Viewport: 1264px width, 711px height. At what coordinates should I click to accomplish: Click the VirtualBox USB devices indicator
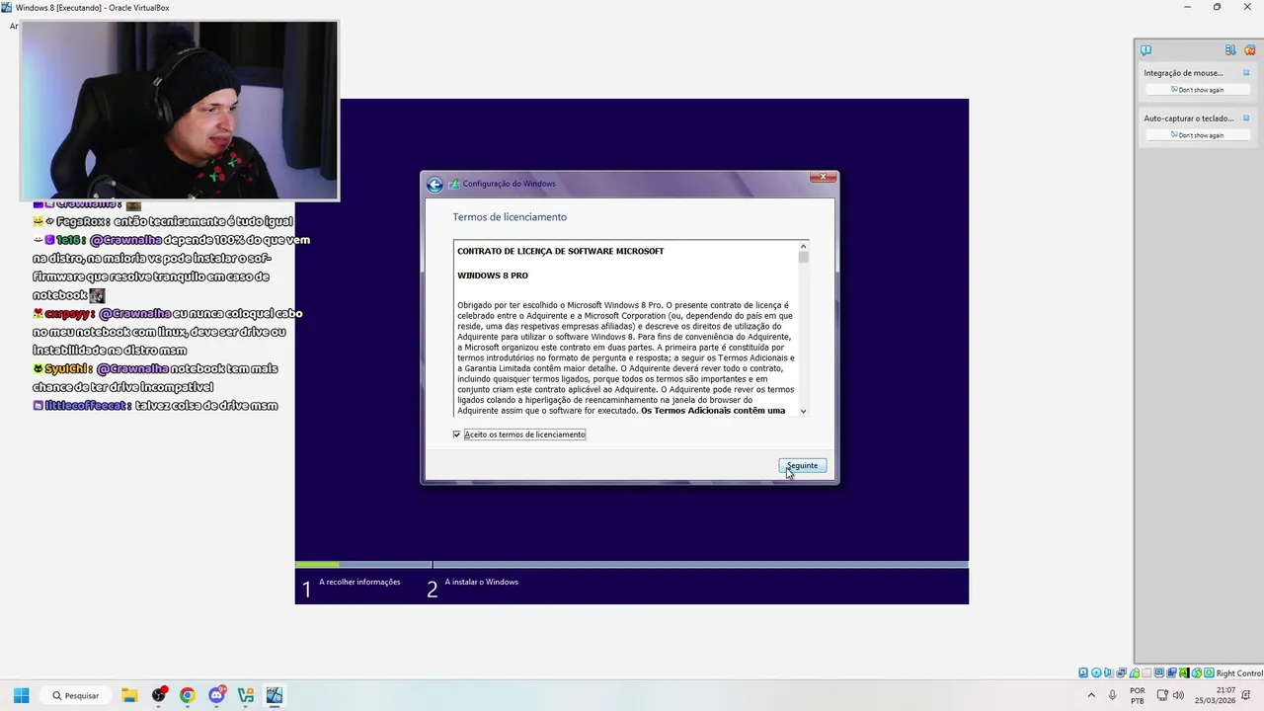pos(1135,672)
